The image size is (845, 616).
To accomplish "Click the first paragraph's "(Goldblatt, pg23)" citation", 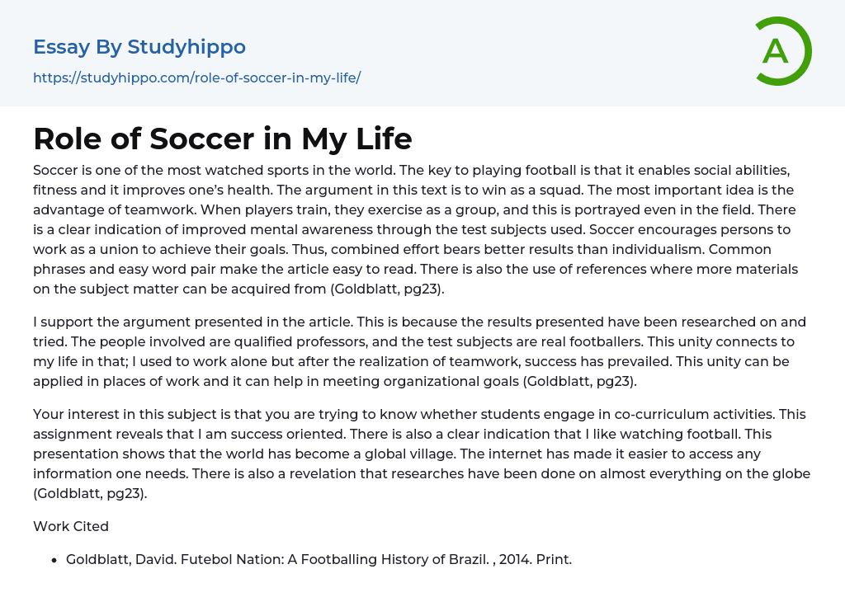I will click(x=387, y=289).
